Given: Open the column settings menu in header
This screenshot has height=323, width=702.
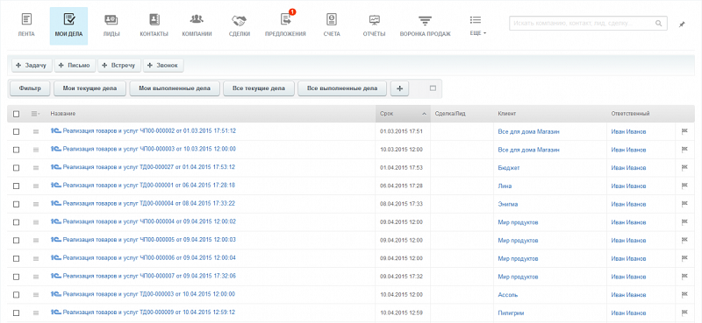Looking at the screenshot, I should (x=35, y=114).
